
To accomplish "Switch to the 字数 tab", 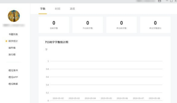I will pyautogui.click(x=43, y=9).
